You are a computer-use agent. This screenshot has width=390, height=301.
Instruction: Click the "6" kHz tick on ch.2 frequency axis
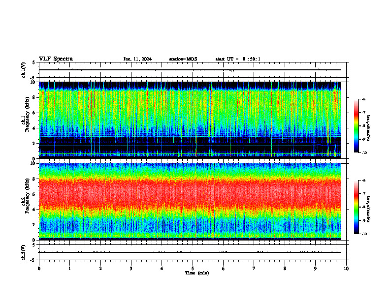[x=34, y=194]
